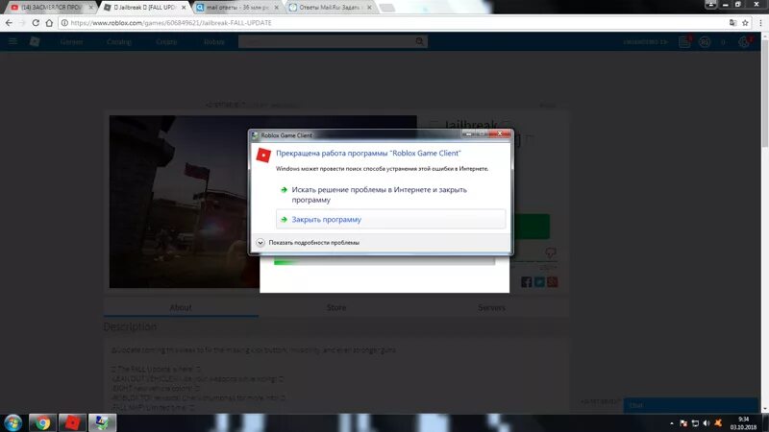Close the Roblox Game Client error dialog
The image size is (769, 432).
click(x=500, y=133)
